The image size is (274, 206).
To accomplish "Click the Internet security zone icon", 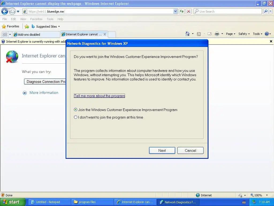I will tap(198, 195).
